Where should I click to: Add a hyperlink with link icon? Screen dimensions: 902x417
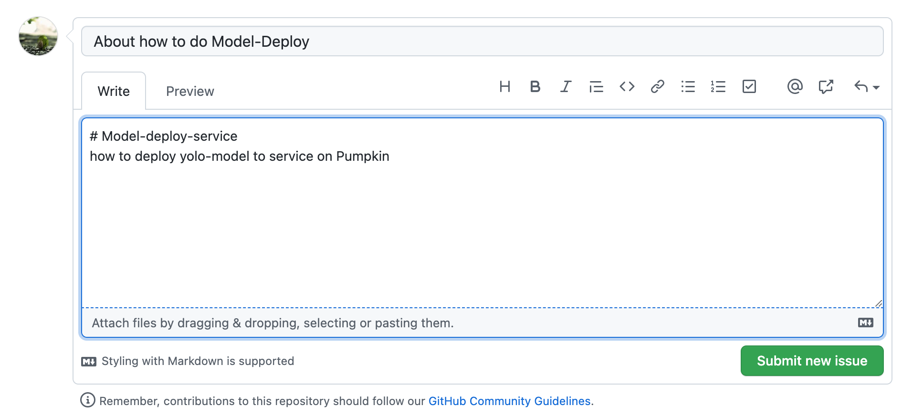[x=657, y=86]
